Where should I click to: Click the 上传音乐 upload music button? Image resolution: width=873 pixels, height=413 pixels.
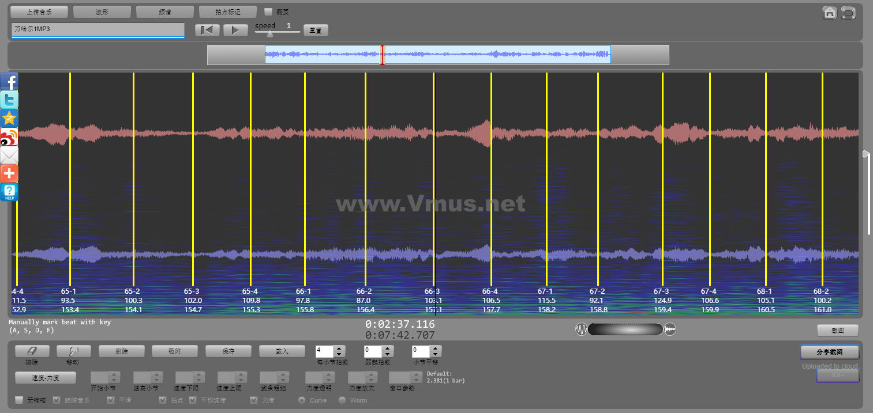pos(39,12)
